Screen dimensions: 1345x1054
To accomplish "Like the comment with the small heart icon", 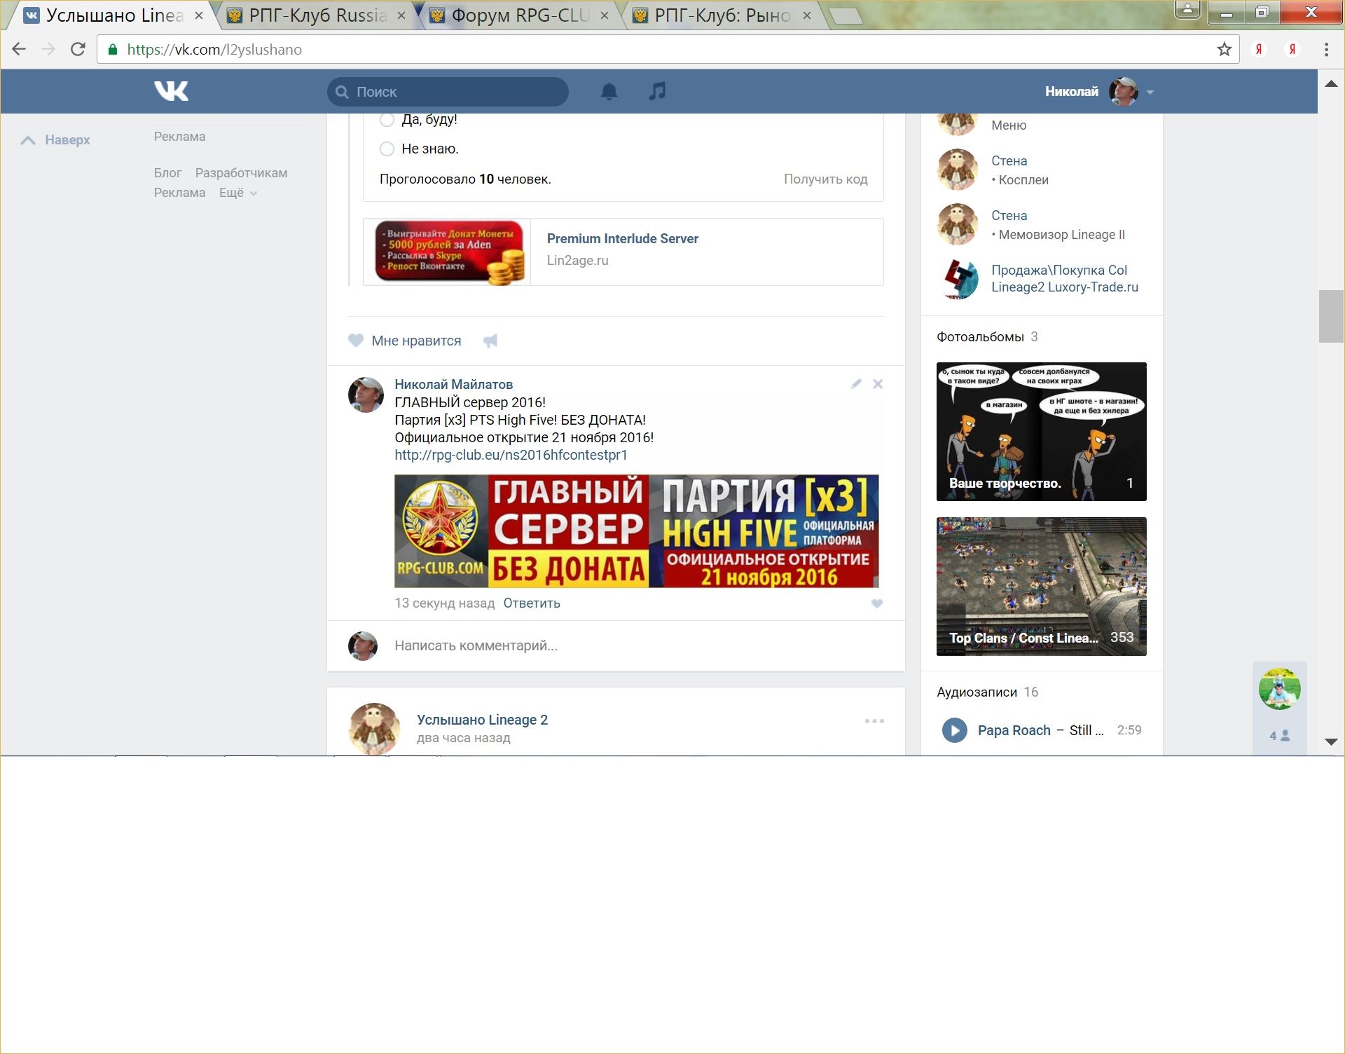I will pyautogui.click(x=876, y=603).
